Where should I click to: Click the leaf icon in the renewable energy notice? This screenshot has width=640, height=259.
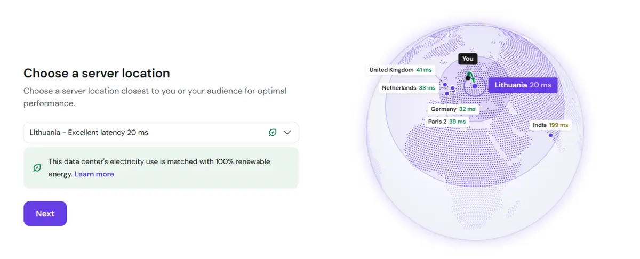(x=37, y=168)
